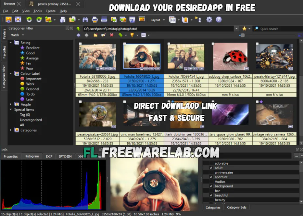Tick checkbox on Fotolia_66648025_L.jpg thumbnail
303x216 pixels.
pyautogui.click(x=125, y=44)
